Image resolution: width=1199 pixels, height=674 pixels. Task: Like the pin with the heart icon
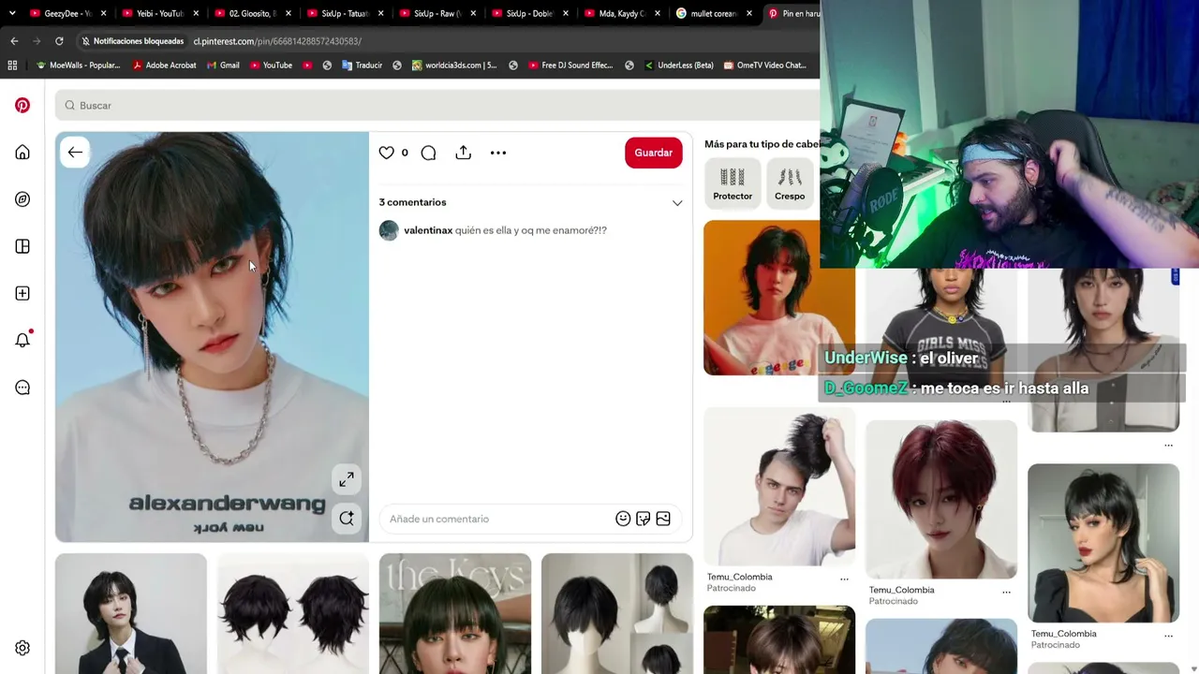(386, 153)
